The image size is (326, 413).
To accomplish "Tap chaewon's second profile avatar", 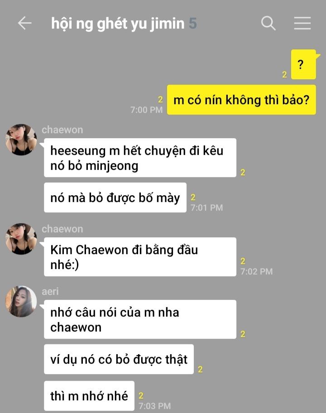I will tap(21, 239).
